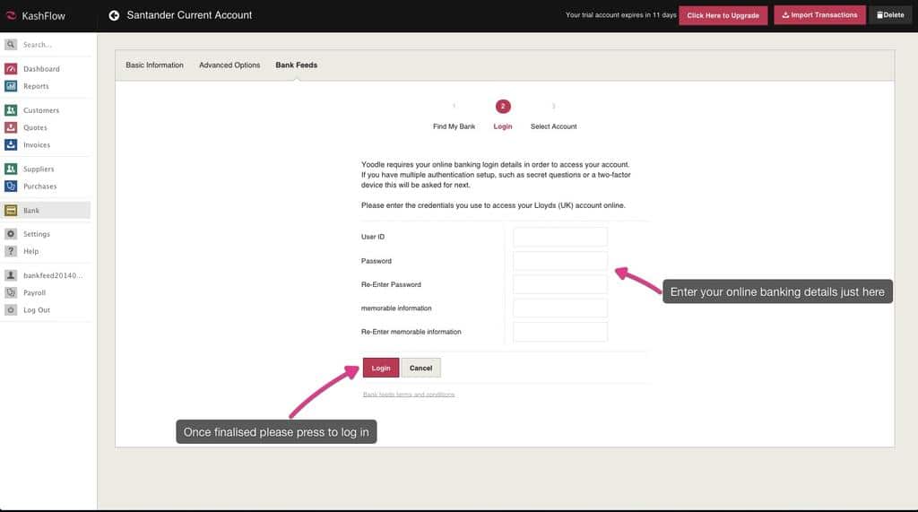This screenshot has height=512, width=918.
Task: Switch to the Basic Information tab
Action: tap(154, 65)
